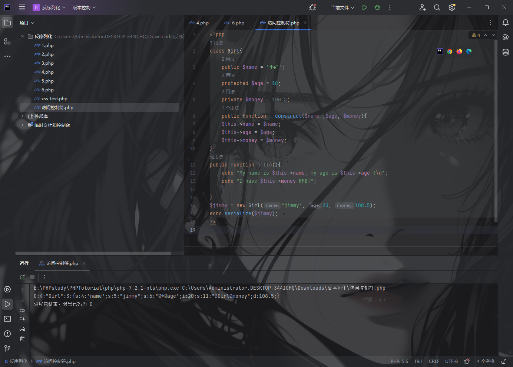Click 19:1 line column indicator
Screen dimensions: 513x367
tap(418, 361)
